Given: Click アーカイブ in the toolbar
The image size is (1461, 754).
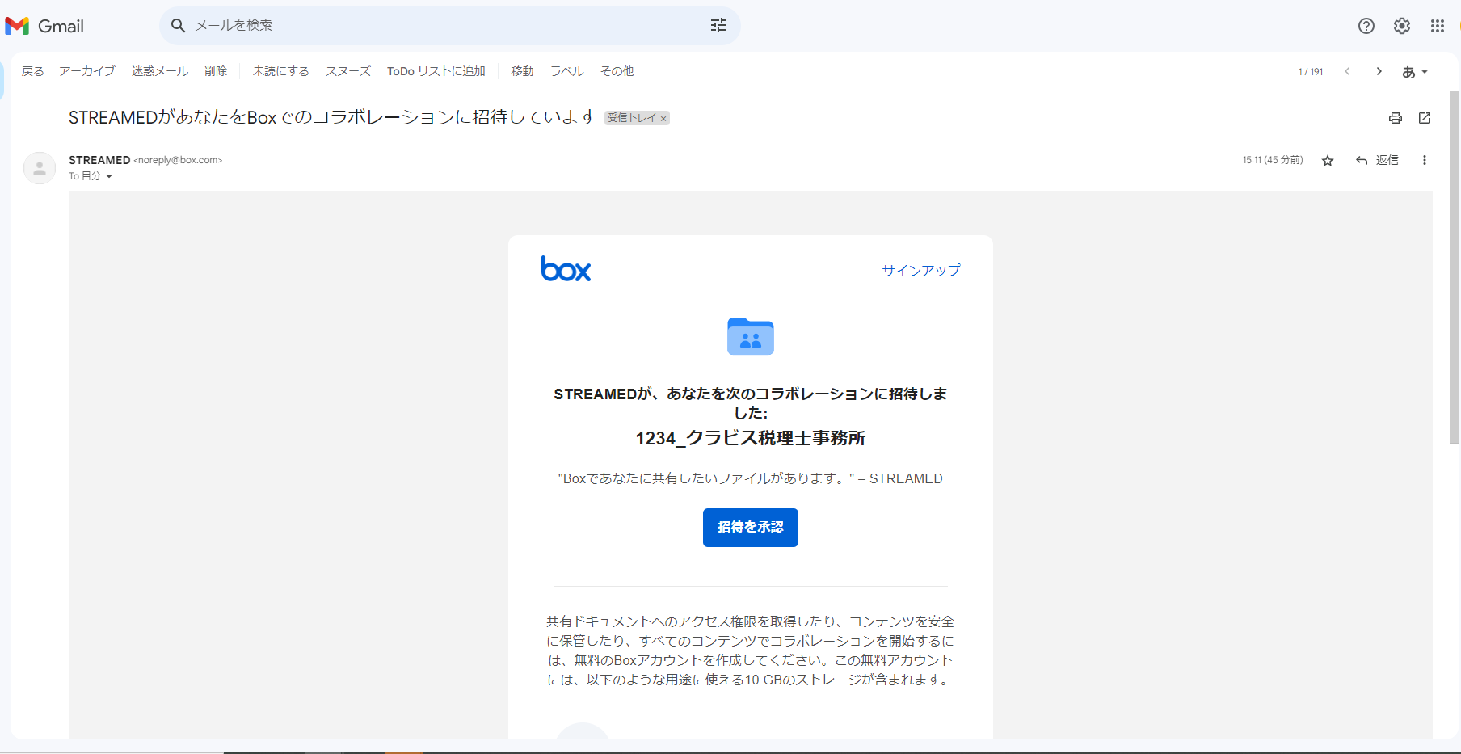Looking at the screenshot, I should pyautogui.click(x=87, y=71).
